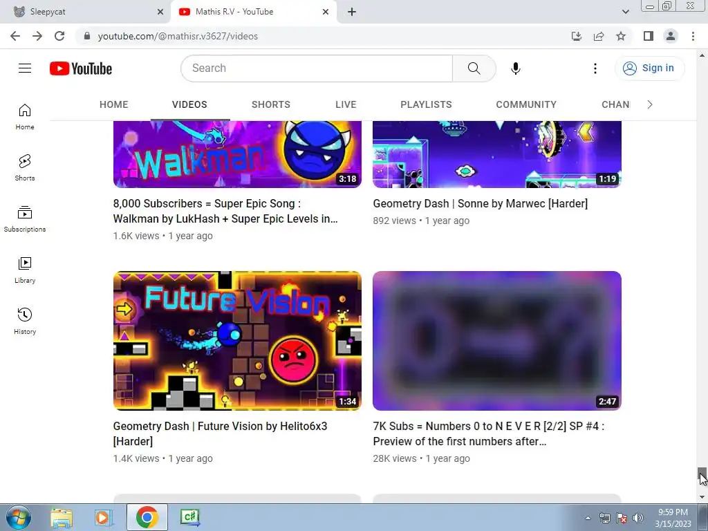Click the scrollbar up arrow

point(702,55)
